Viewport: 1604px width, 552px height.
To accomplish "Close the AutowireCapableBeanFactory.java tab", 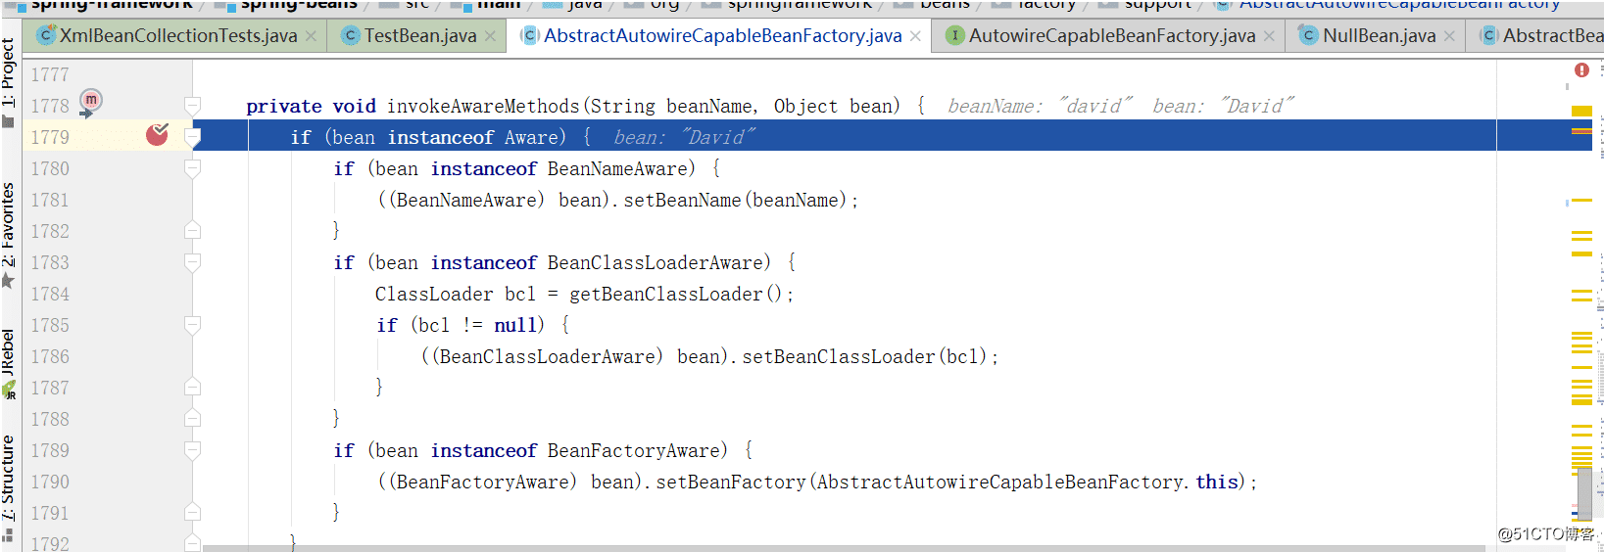I will pyautogui.click(x=1269, y=36).
